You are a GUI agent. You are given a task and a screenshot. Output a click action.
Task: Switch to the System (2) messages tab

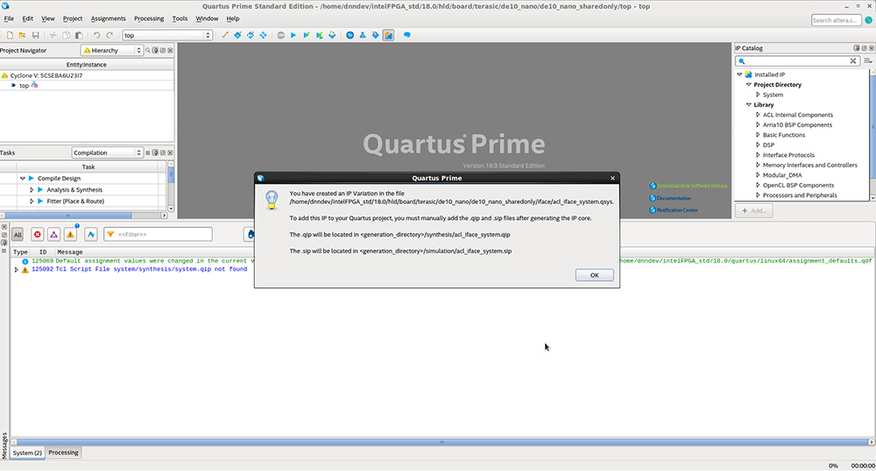(x=27, y=453)
